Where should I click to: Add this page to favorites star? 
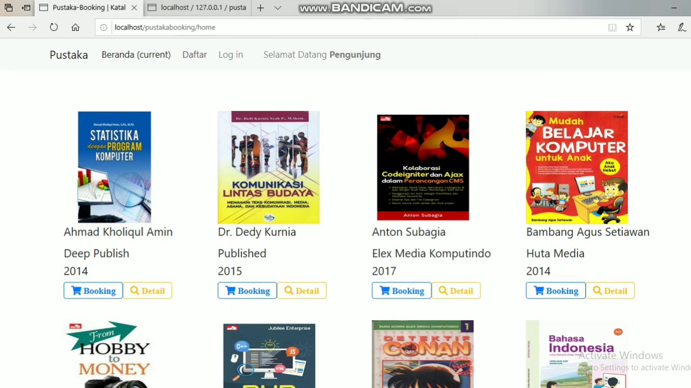coord(630,27)
